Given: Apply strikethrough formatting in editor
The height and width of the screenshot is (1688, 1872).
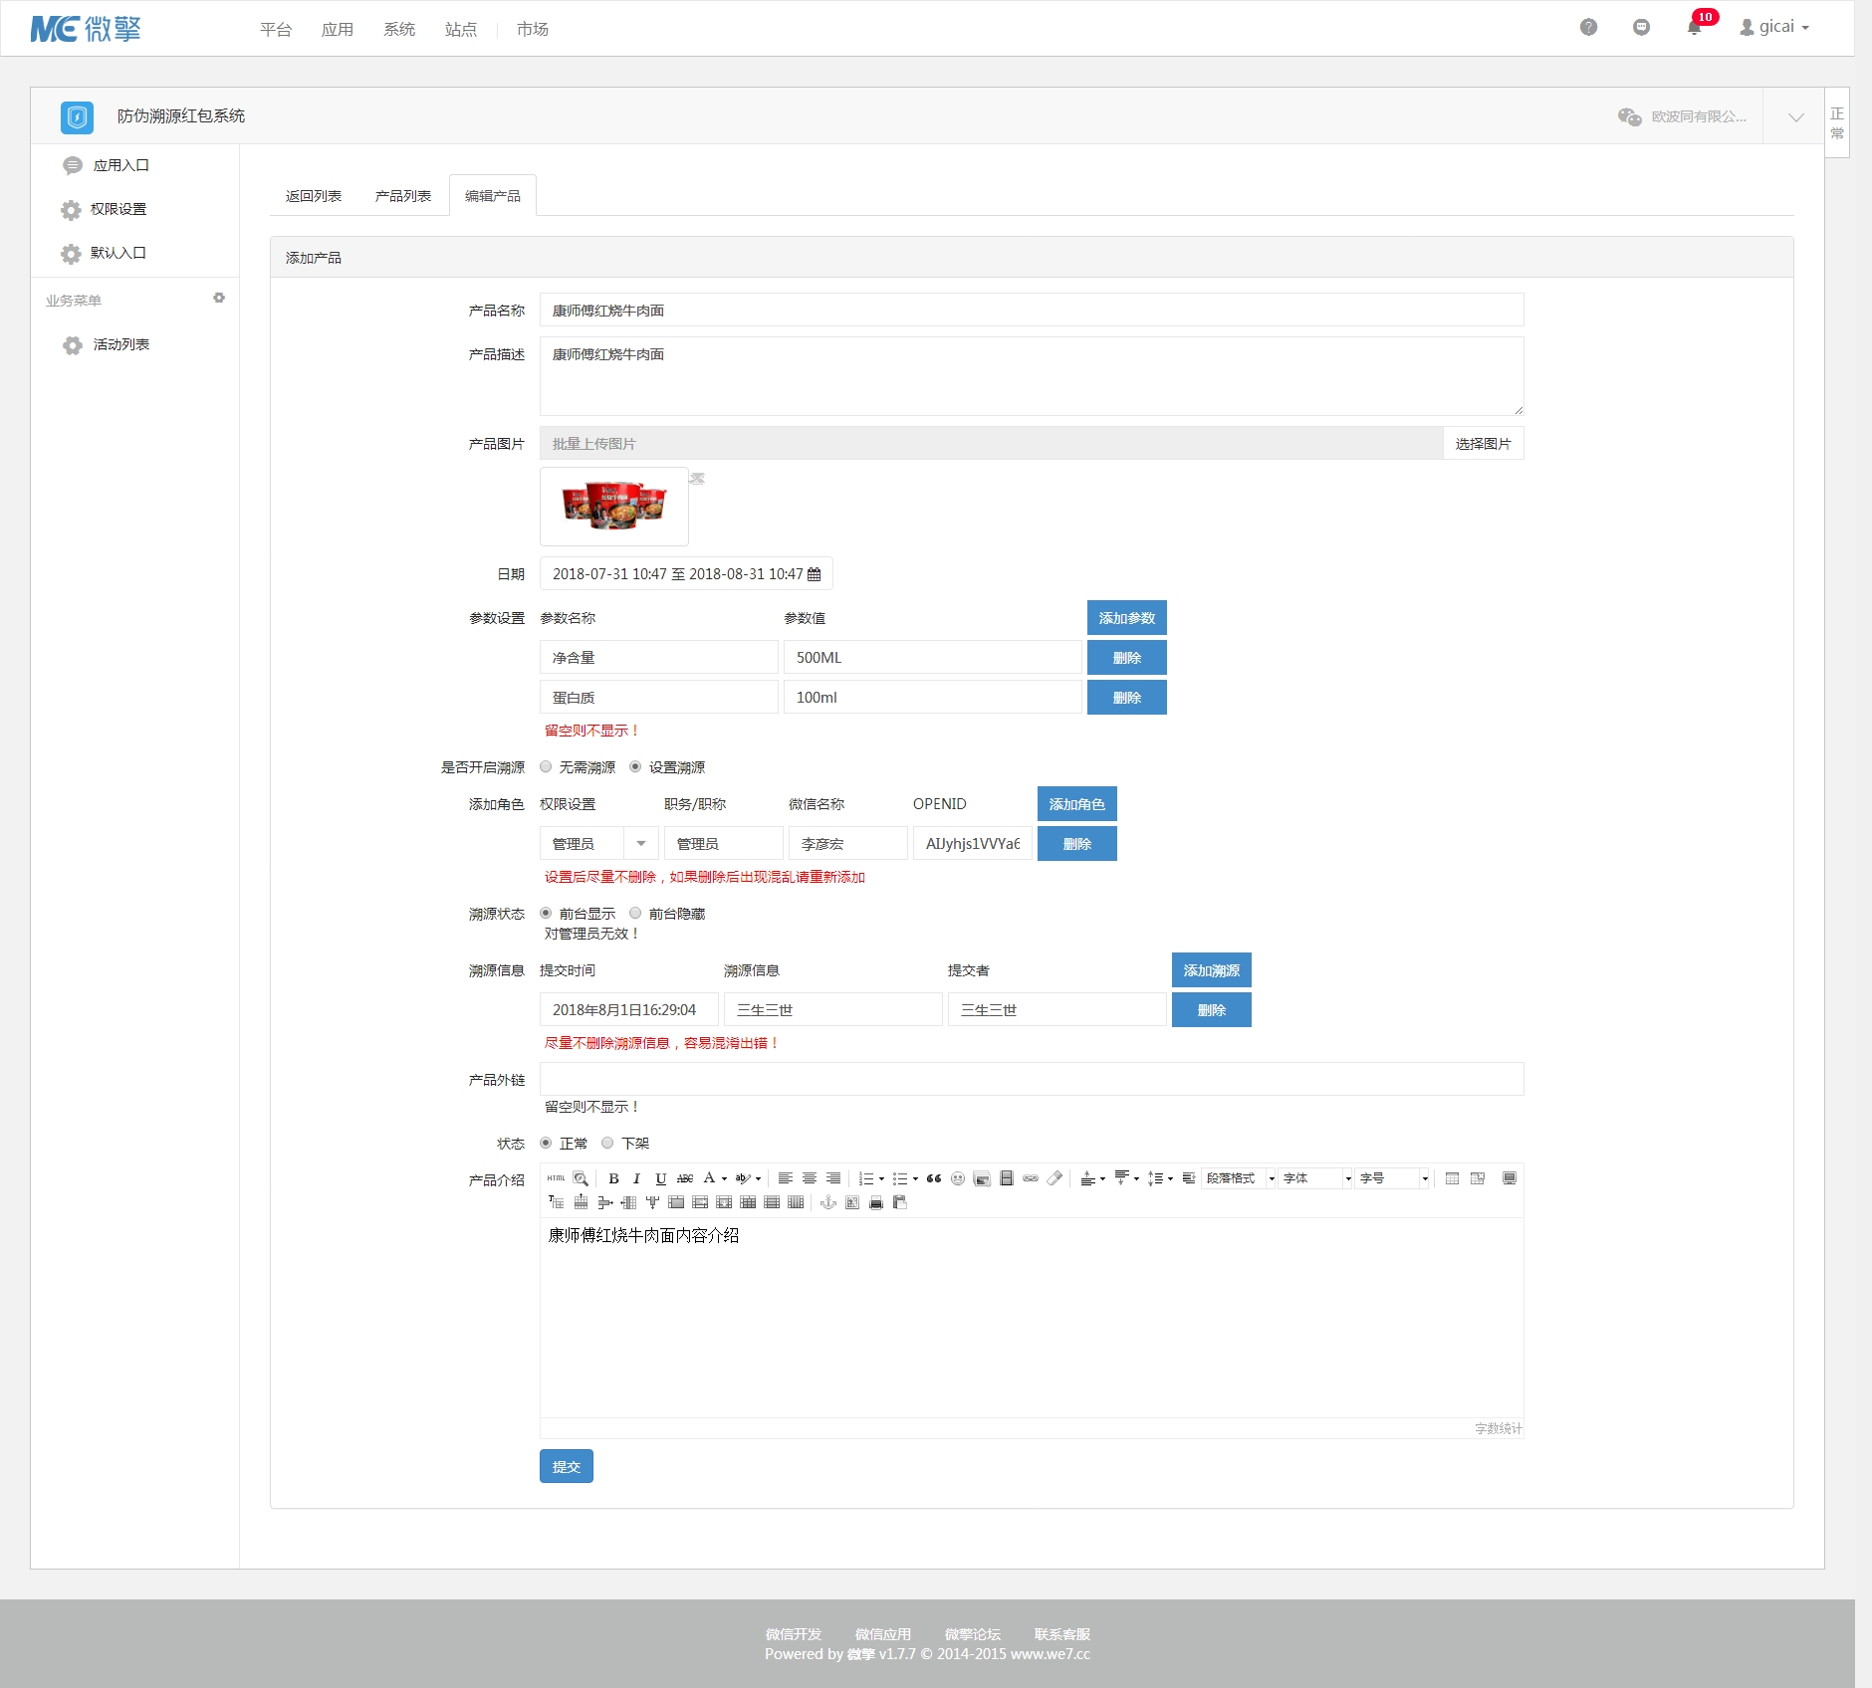Looking at the screenshot, I should pos(685,1178).
